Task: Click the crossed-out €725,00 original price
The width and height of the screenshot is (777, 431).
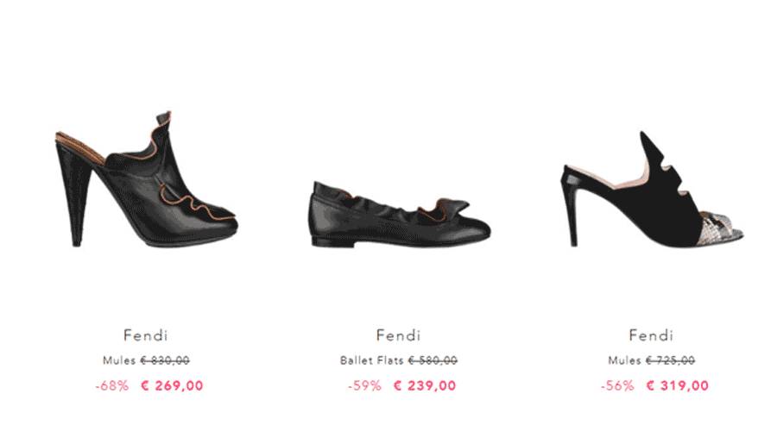Action: pyautogui.click(x=670, y=360)
